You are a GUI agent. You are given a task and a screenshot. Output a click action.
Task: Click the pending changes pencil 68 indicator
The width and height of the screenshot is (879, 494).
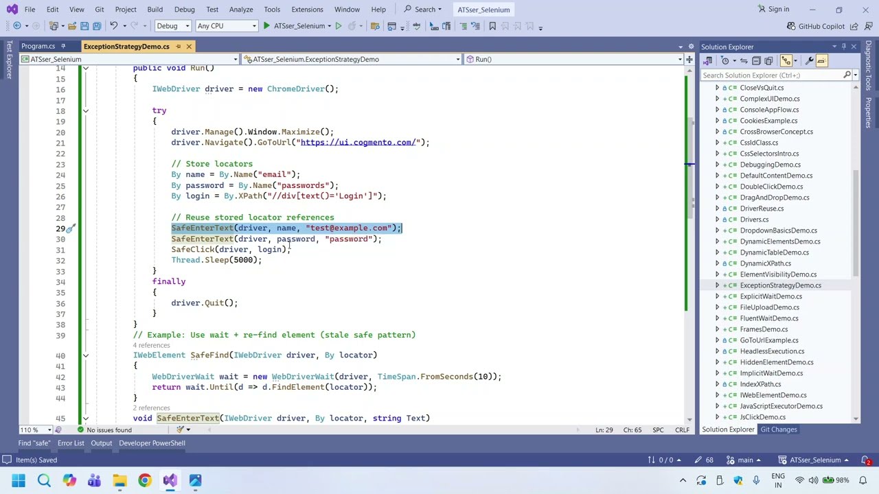[x=705, y=460]
